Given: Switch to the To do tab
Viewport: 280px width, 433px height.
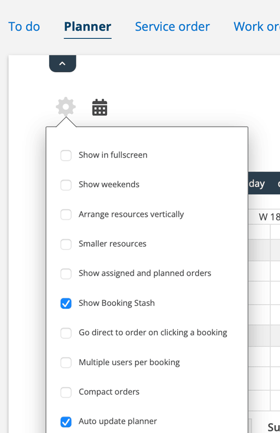Looking at the screenshot, I should (24, 27).
